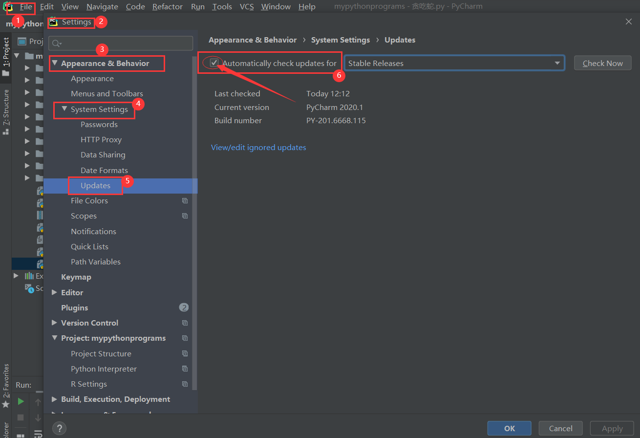This screenshot has width=640, height=438.
Task: Expand the Editor settings section
Action: 54,292
